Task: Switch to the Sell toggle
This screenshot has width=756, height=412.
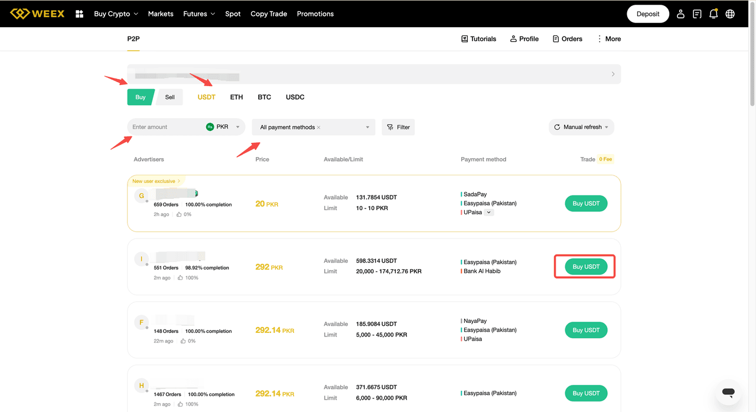Action: pos(170,97)
